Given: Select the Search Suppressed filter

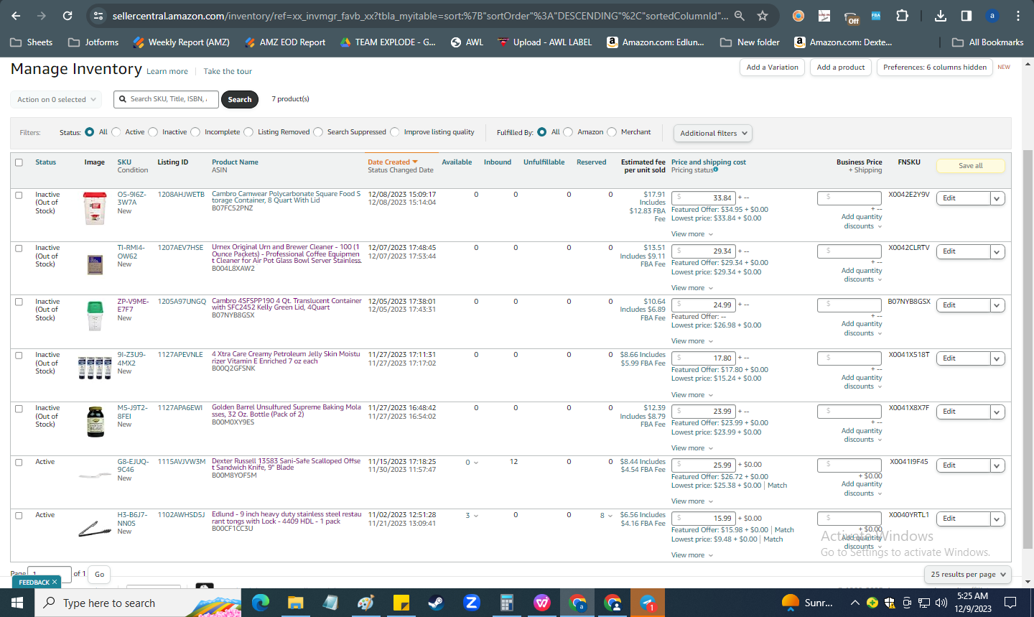Looking at the screenshot, I should pos(318,132).
